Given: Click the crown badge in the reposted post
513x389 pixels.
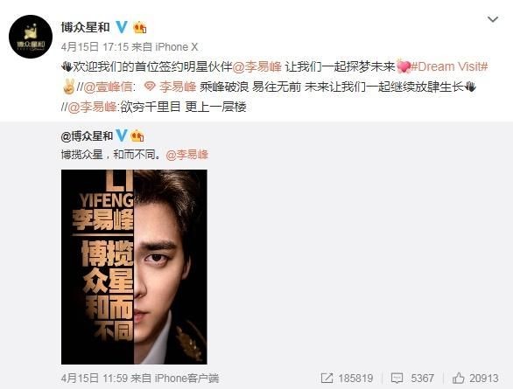Looking at the screenshot, I should click(137, 135).
